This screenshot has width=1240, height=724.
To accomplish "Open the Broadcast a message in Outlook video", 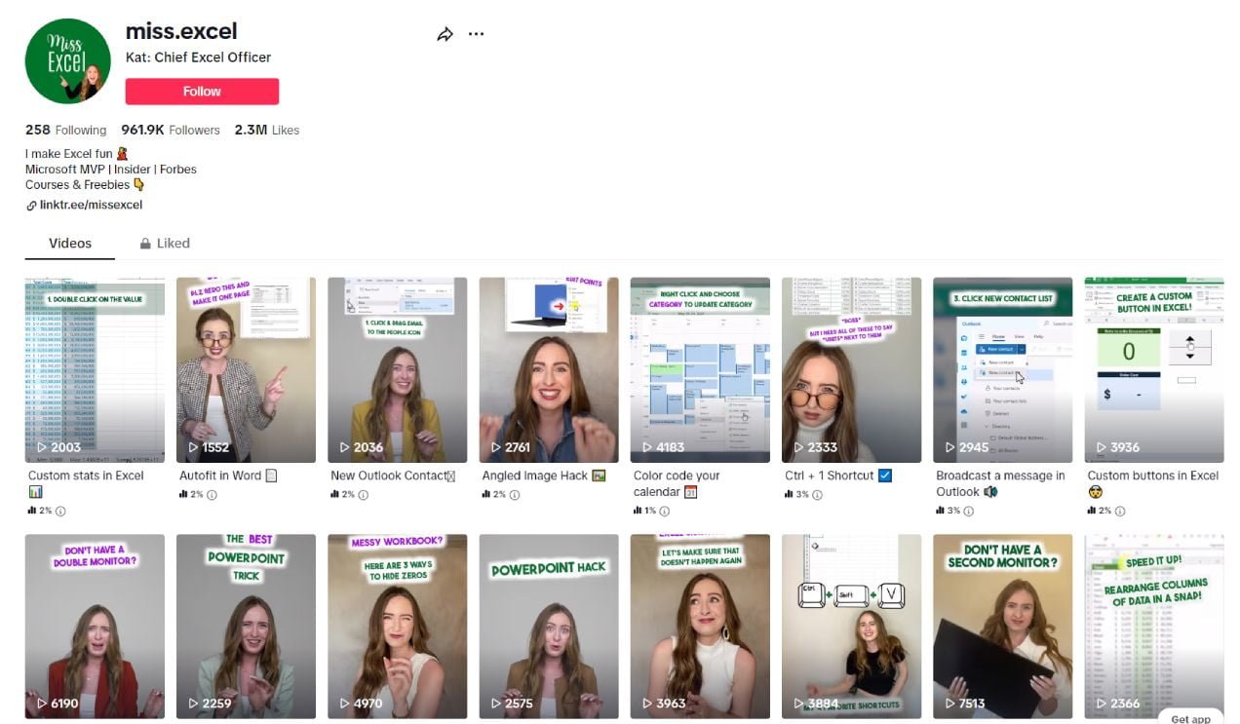I will tap(1002, 370).
